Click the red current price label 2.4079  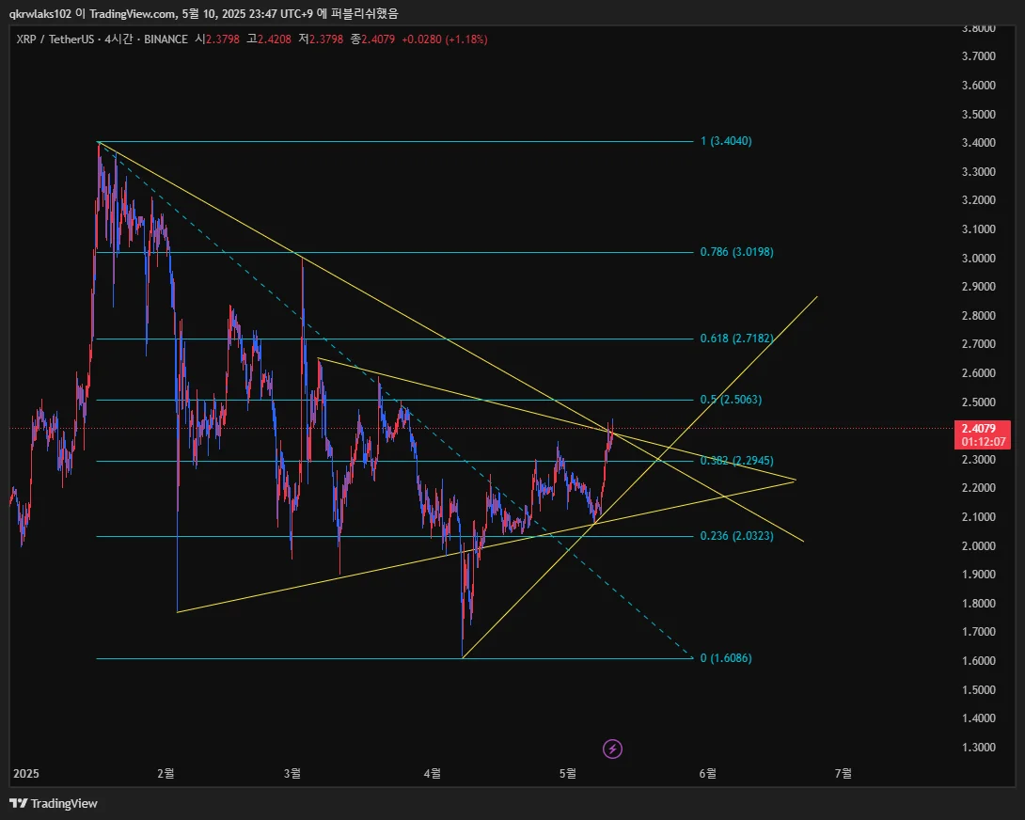pos(979,428)
